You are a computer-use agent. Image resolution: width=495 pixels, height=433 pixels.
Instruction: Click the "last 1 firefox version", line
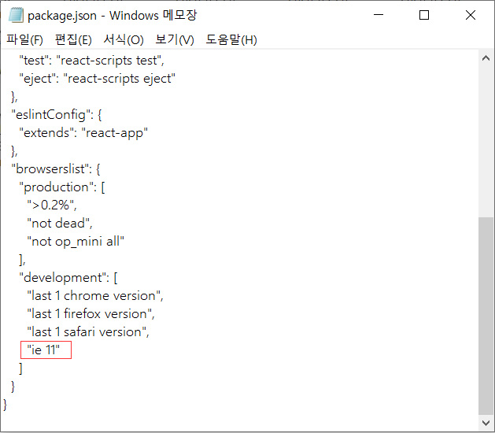pos(91,314)
